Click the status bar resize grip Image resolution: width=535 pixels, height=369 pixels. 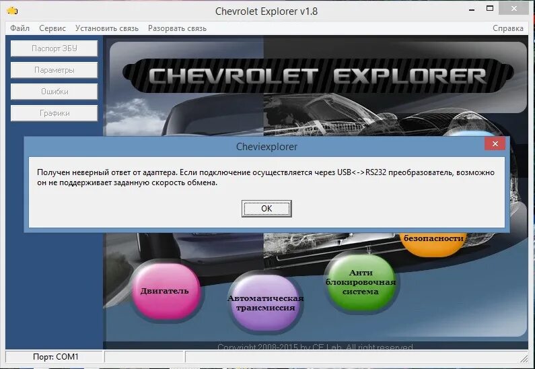pyautogui.click(x=524, y=358)
